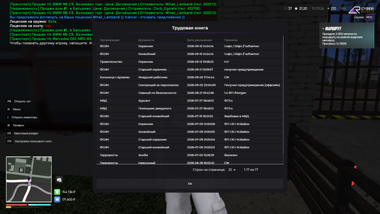Viewport: 380px width, 214px height.
Task: Click the bank amount 171 600 ₽
Action: [69, 200]
